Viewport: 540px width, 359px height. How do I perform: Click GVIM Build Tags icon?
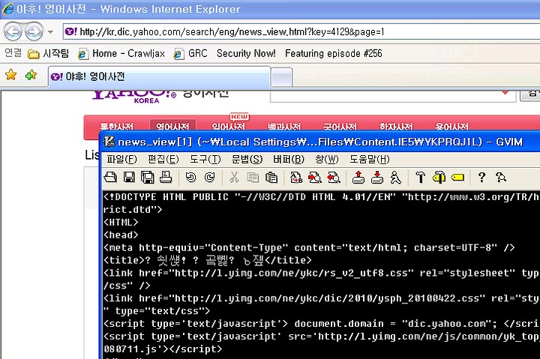(439, 178)
